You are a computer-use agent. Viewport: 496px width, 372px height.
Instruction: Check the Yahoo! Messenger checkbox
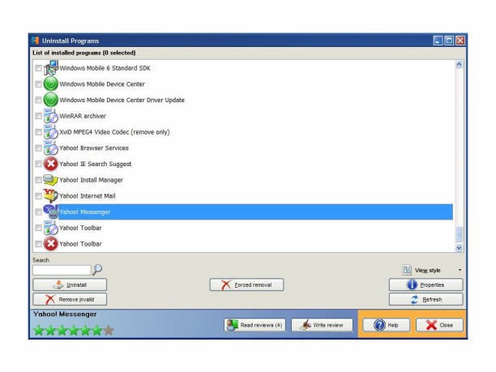(x=38, y=212)
